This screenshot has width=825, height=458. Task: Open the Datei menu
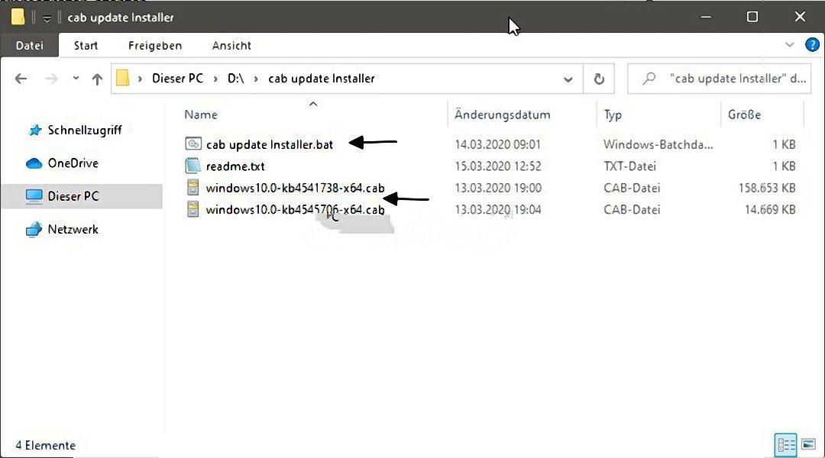(x=30, y=46)
